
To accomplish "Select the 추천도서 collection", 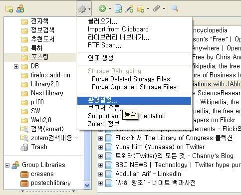I will 42,39.
